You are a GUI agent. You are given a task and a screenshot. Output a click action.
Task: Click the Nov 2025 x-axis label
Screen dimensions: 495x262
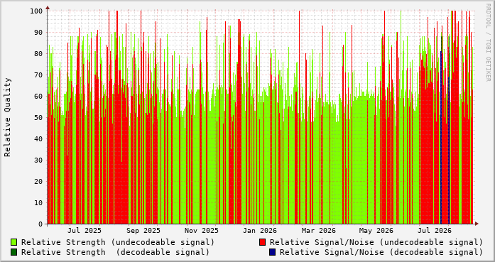[201, 231]
